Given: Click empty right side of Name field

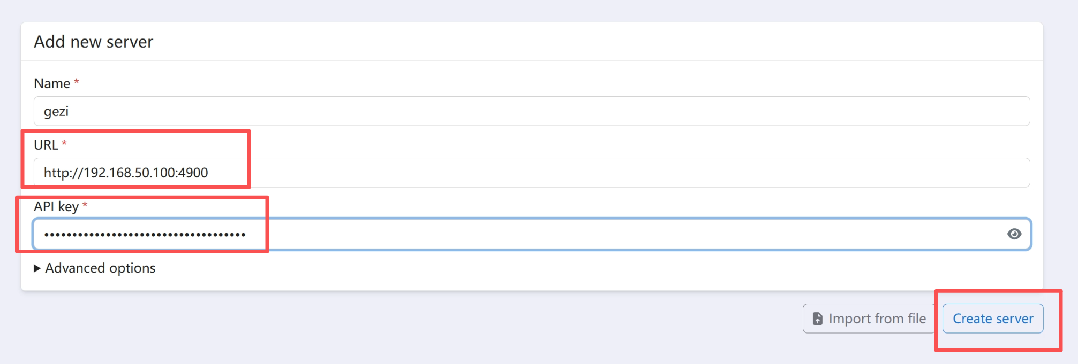Looking at the screenshot, I should click(x=803, y=112).
